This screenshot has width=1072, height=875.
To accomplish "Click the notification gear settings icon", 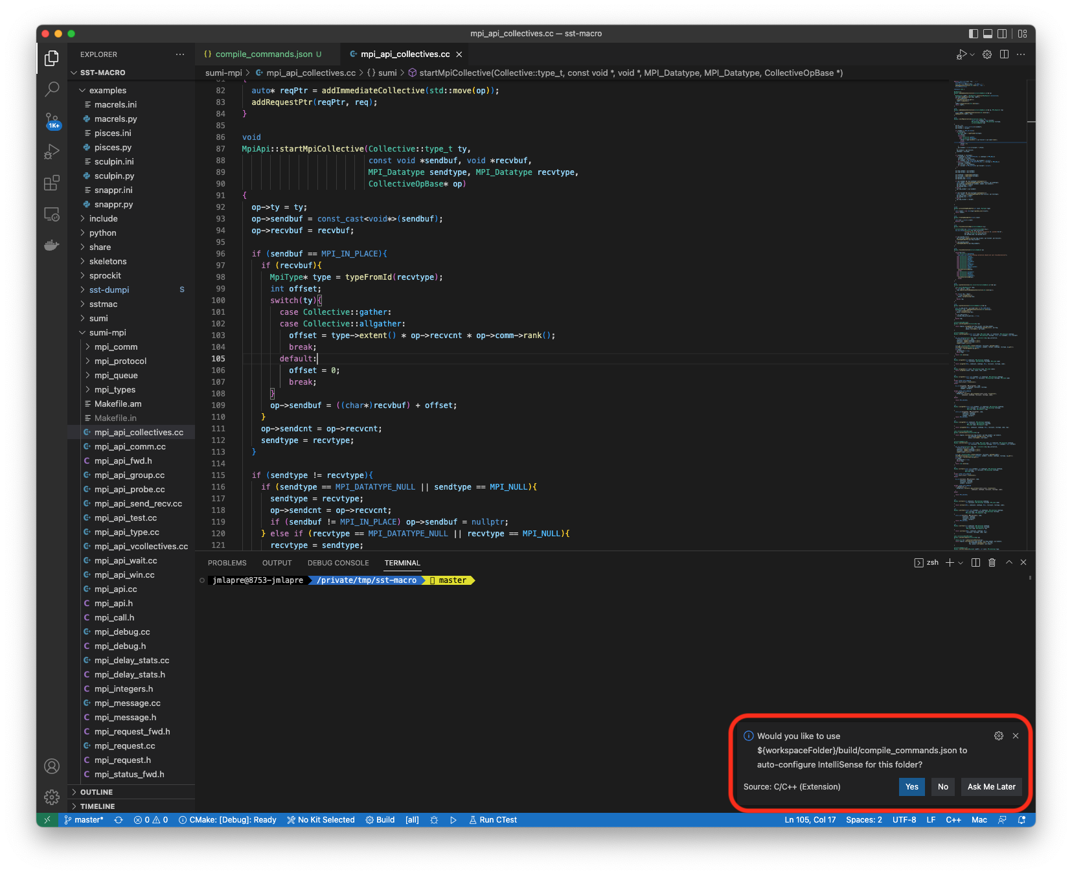I will click(998, 736).
